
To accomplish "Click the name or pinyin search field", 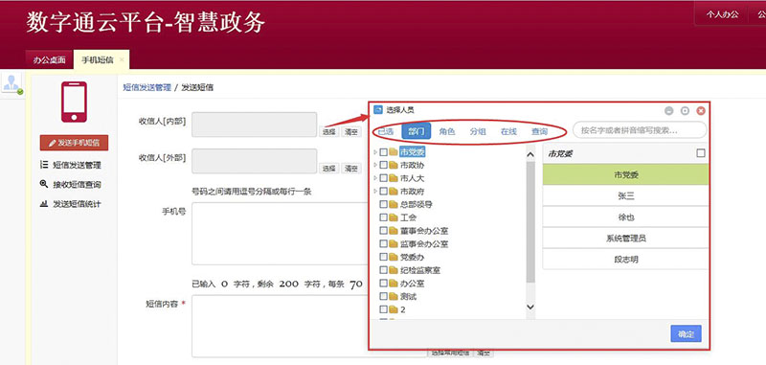I will [640, 130].
